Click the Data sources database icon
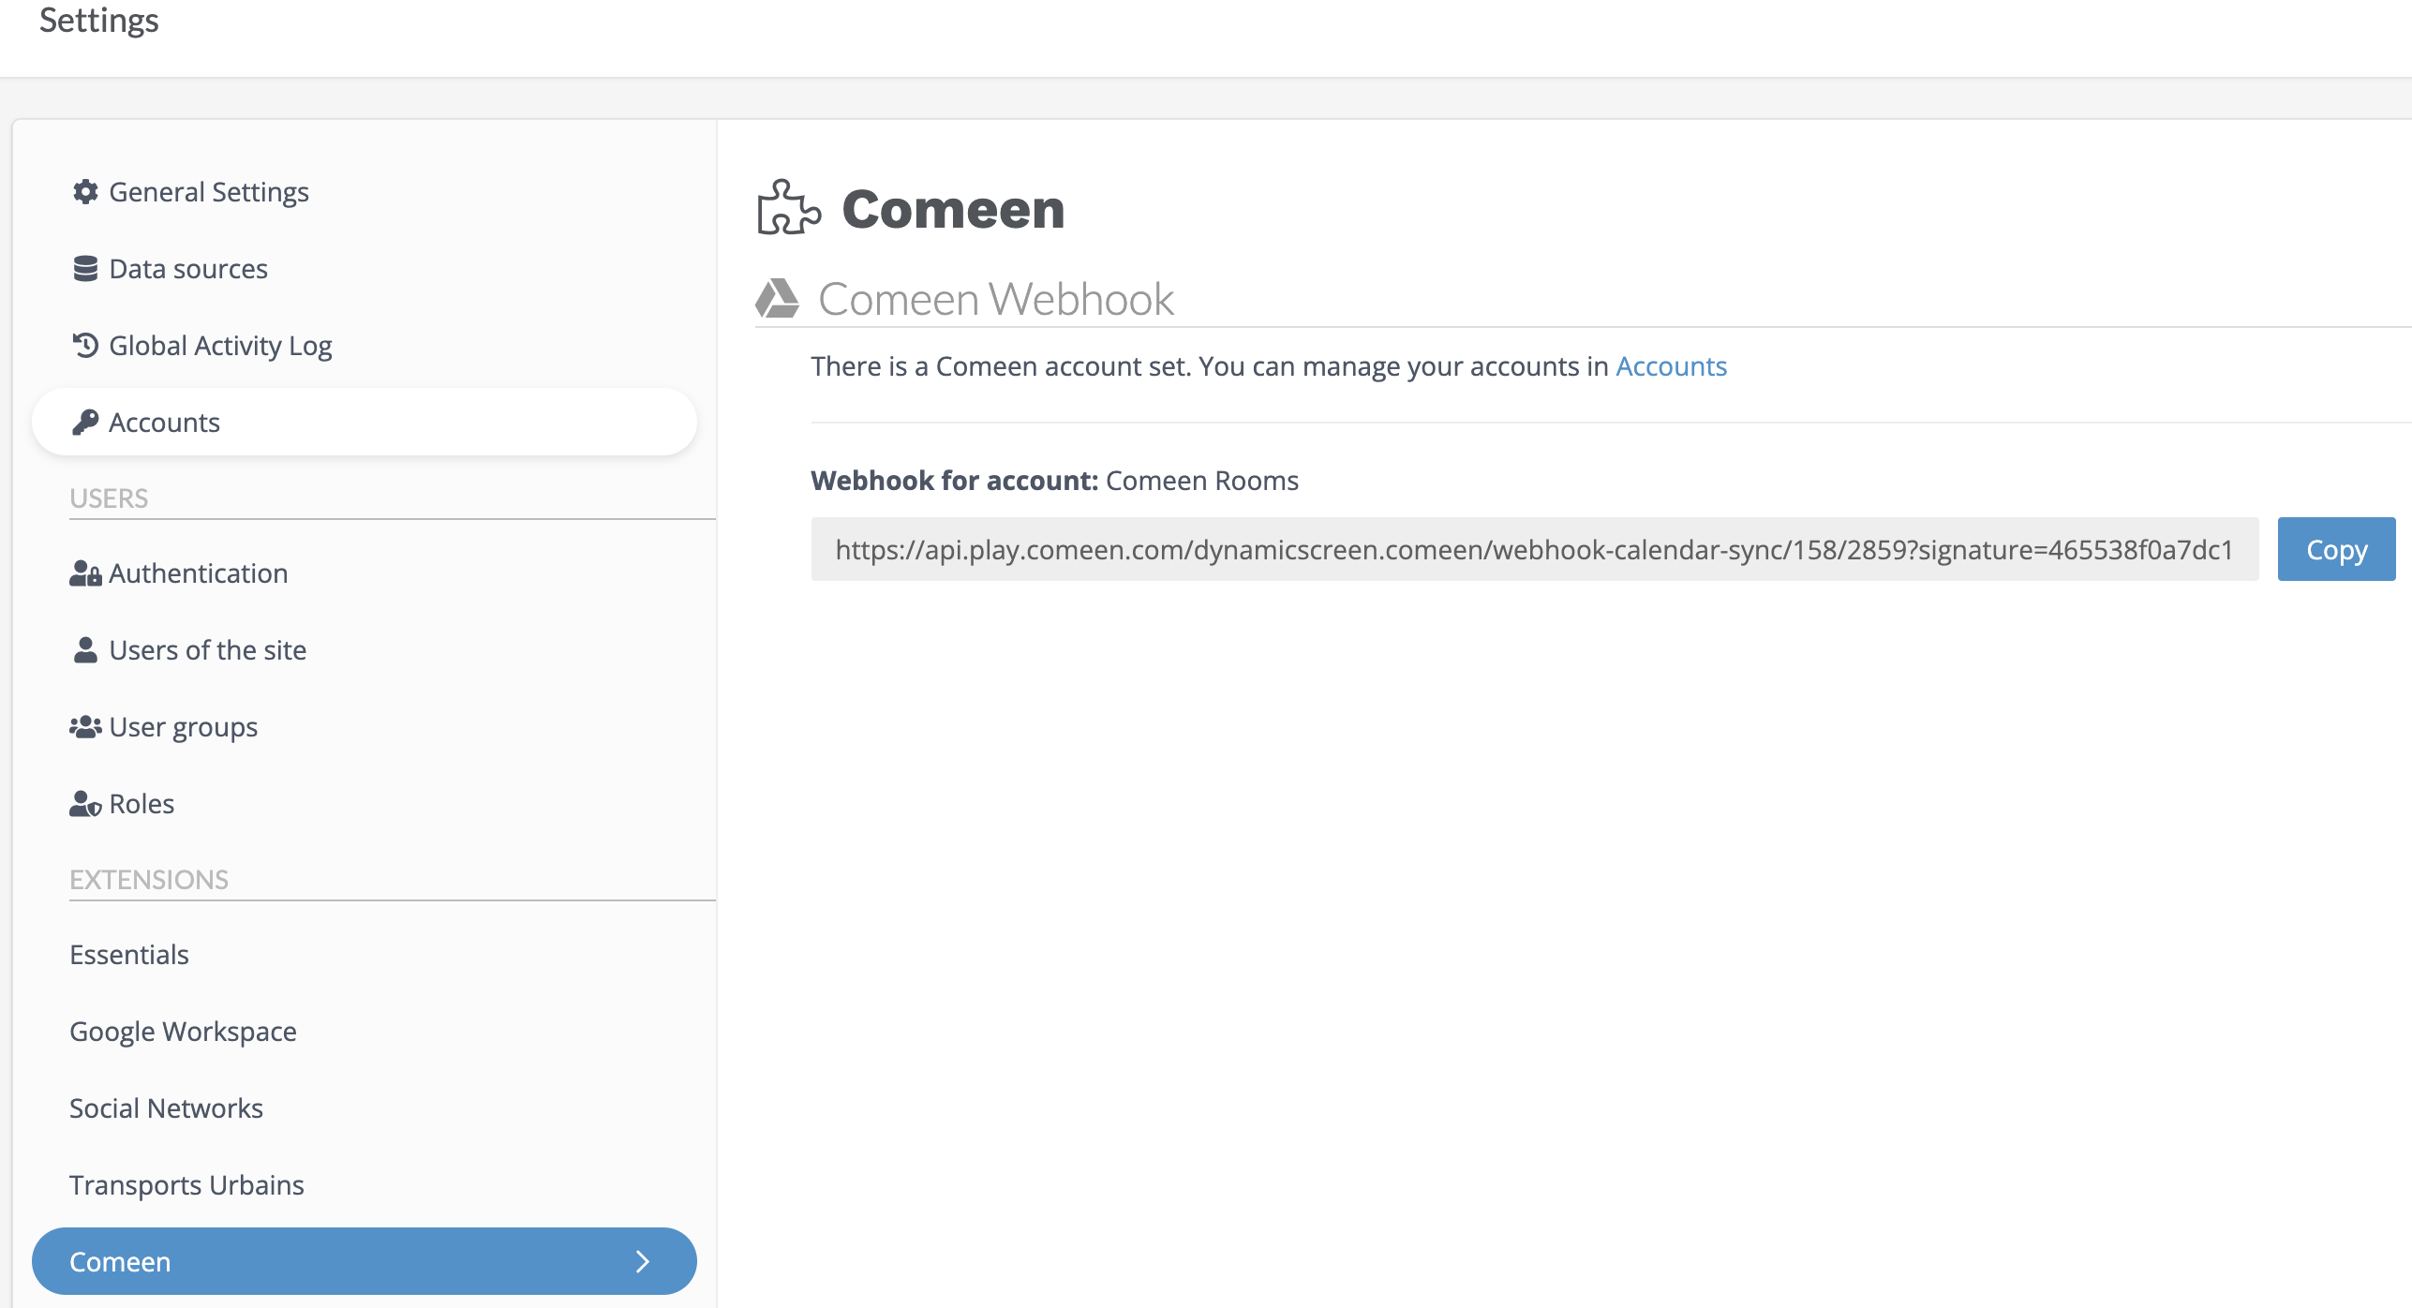Viewport: 2412px width, 1308px height. click(85, 269)
